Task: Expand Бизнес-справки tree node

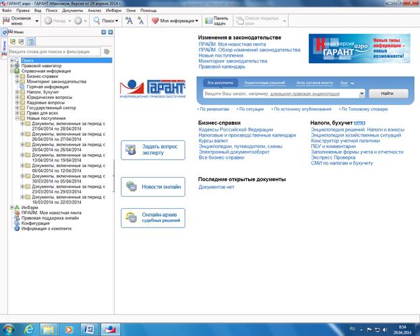Action: pyautogui.click(x=17, y=76)
